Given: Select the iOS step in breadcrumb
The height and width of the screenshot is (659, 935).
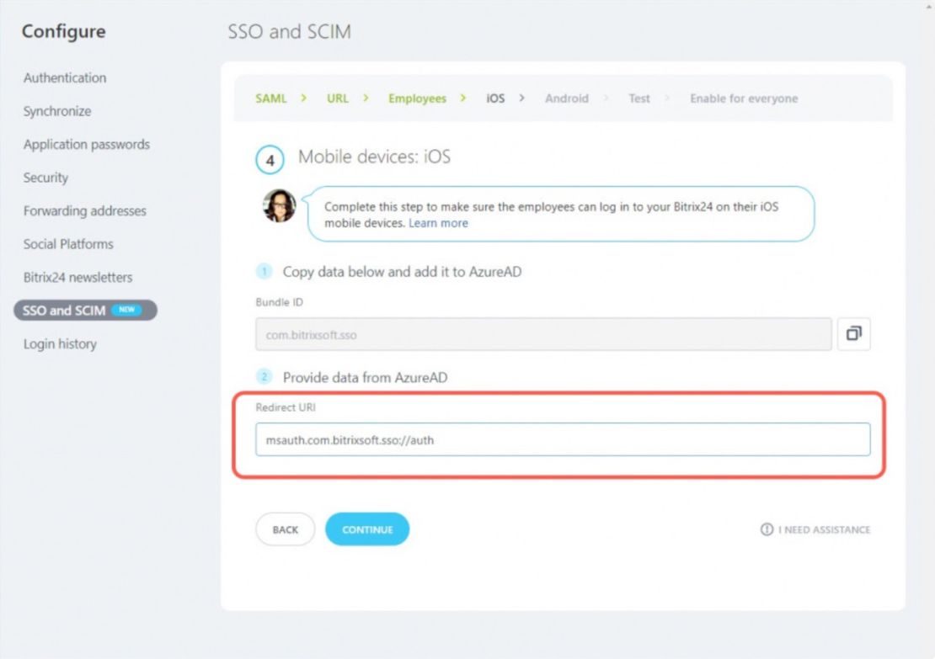Looking at the screenshot, I should tap(495, 98).
